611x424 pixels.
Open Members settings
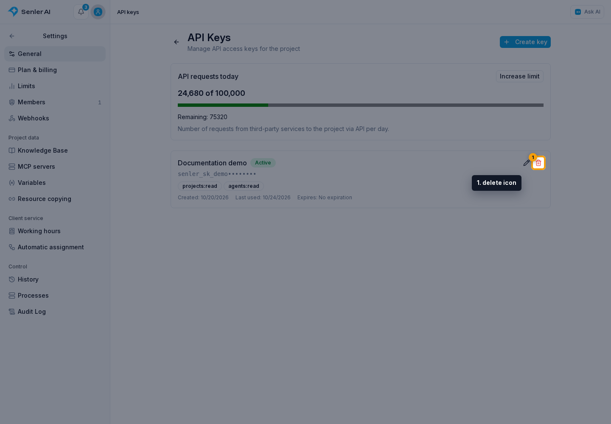55,102
